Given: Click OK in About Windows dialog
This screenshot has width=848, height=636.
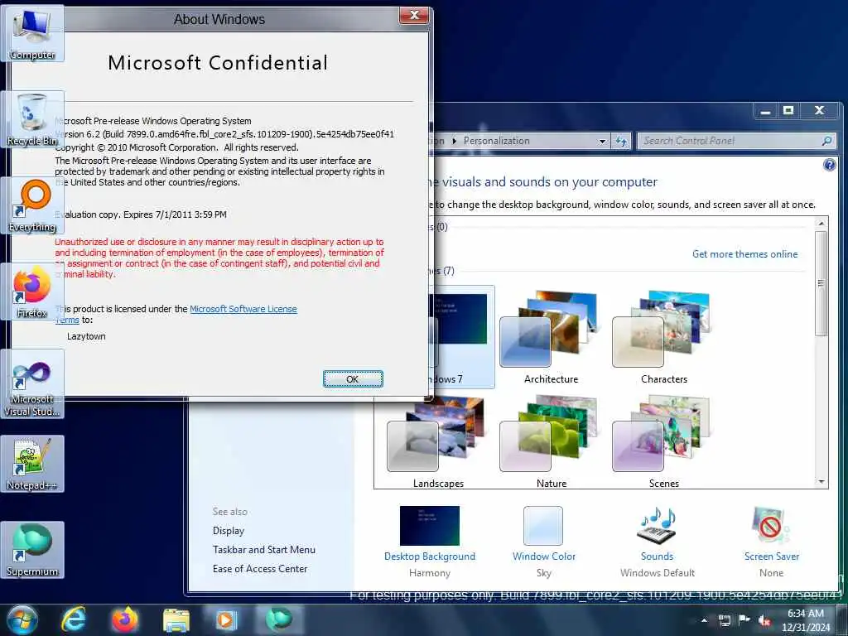Looking at the screenshot, I should (353, 379).
